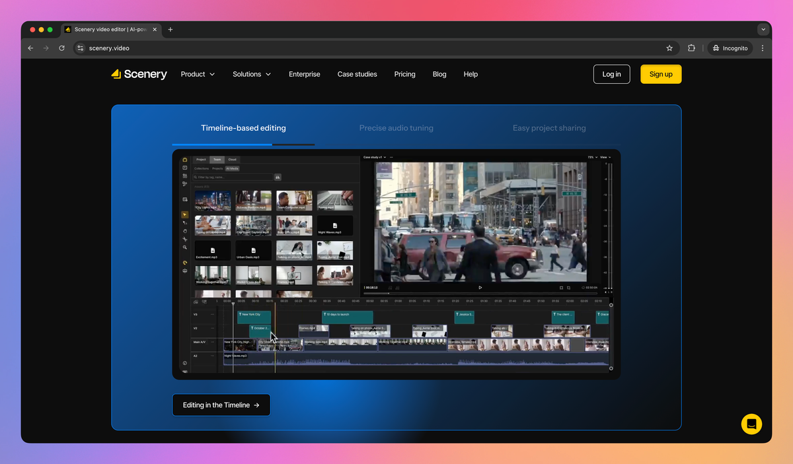Open the Pricing page
This screenshot has height=464, width=793.
click(405, 74)
